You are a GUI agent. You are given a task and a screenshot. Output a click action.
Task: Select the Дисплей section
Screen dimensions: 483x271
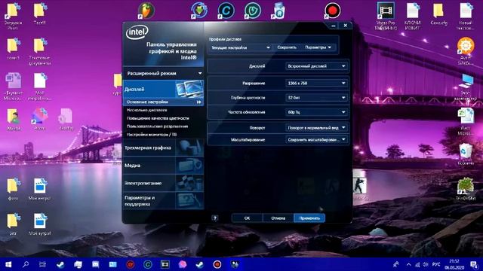pyautogui.click(x=163, y=89)
